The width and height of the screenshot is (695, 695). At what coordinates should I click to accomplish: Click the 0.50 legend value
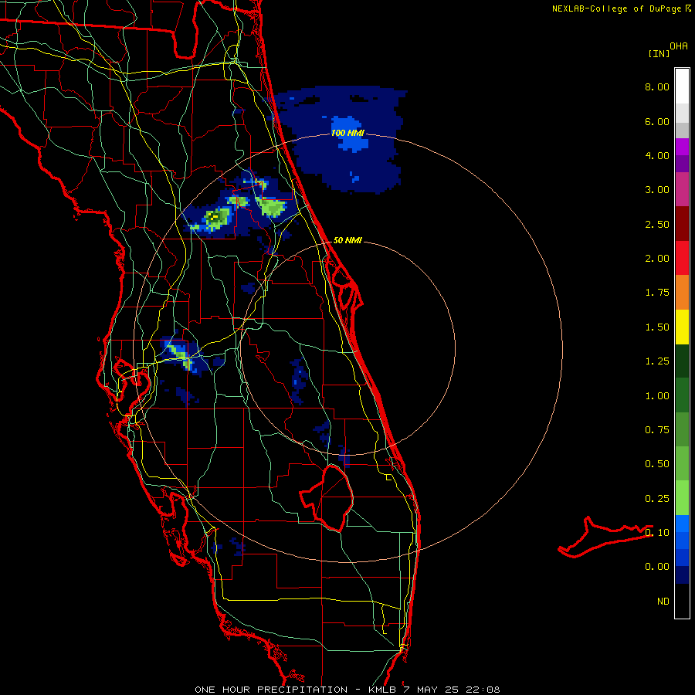tap(657, 464)
